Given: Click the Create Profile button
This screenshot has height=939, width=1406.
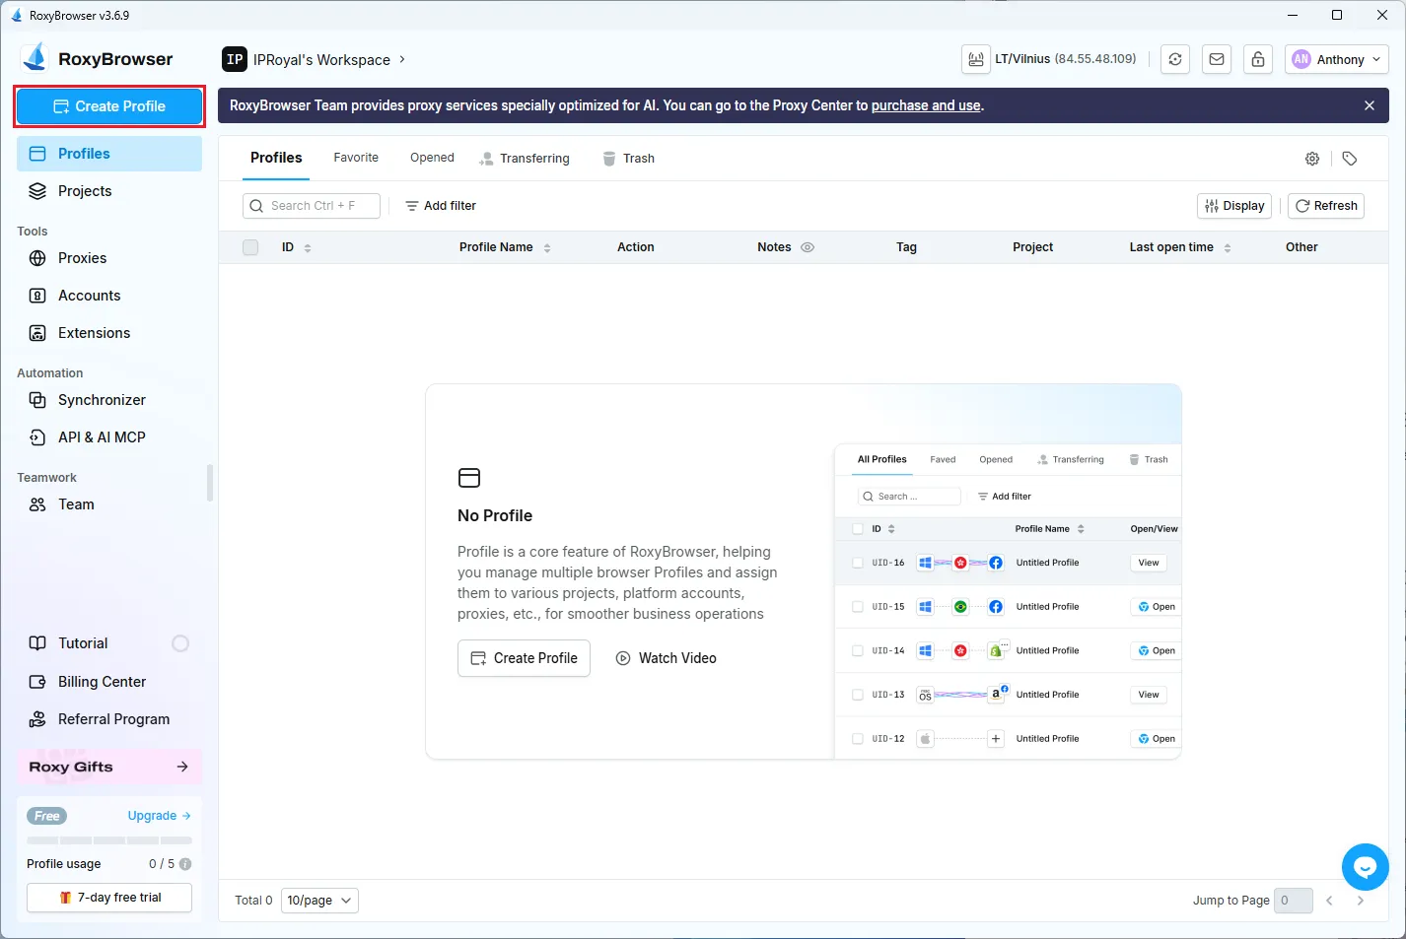Looking at the screenshot, I should [x=108, y=105].
